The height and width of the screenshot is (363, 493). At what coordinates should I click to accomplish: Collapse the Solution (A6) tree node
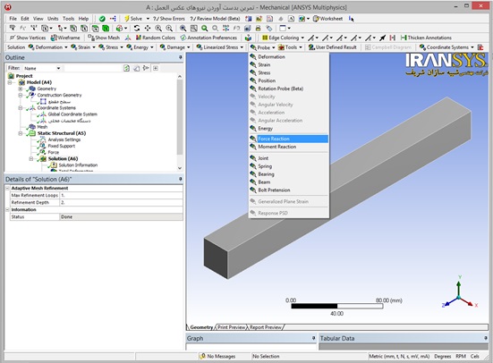tap(31, 159)
